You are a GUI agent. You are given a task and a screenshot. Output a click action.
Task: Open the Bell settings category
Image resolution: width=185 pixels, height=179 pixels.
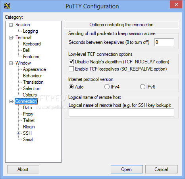(x=26, y=50)
